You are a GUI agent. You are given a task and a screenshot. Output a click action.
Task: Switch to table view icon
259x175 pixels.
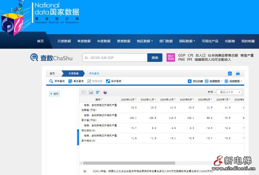[x=84, y=92]
